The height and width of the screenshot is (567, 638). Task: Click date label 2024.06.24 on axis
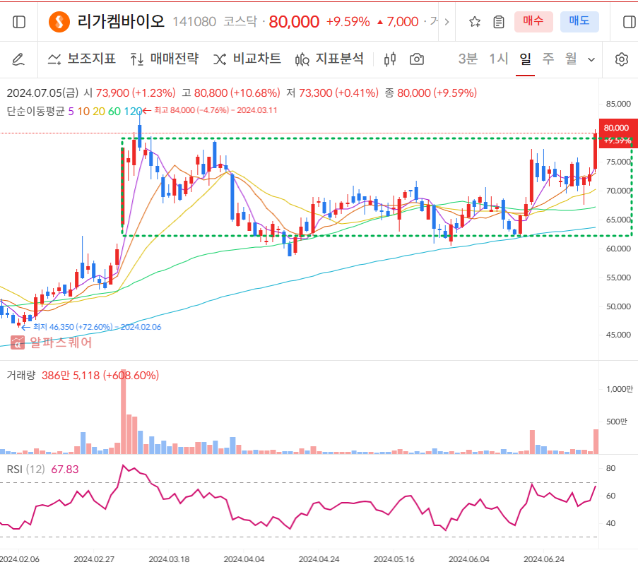[x=543, y=559]
